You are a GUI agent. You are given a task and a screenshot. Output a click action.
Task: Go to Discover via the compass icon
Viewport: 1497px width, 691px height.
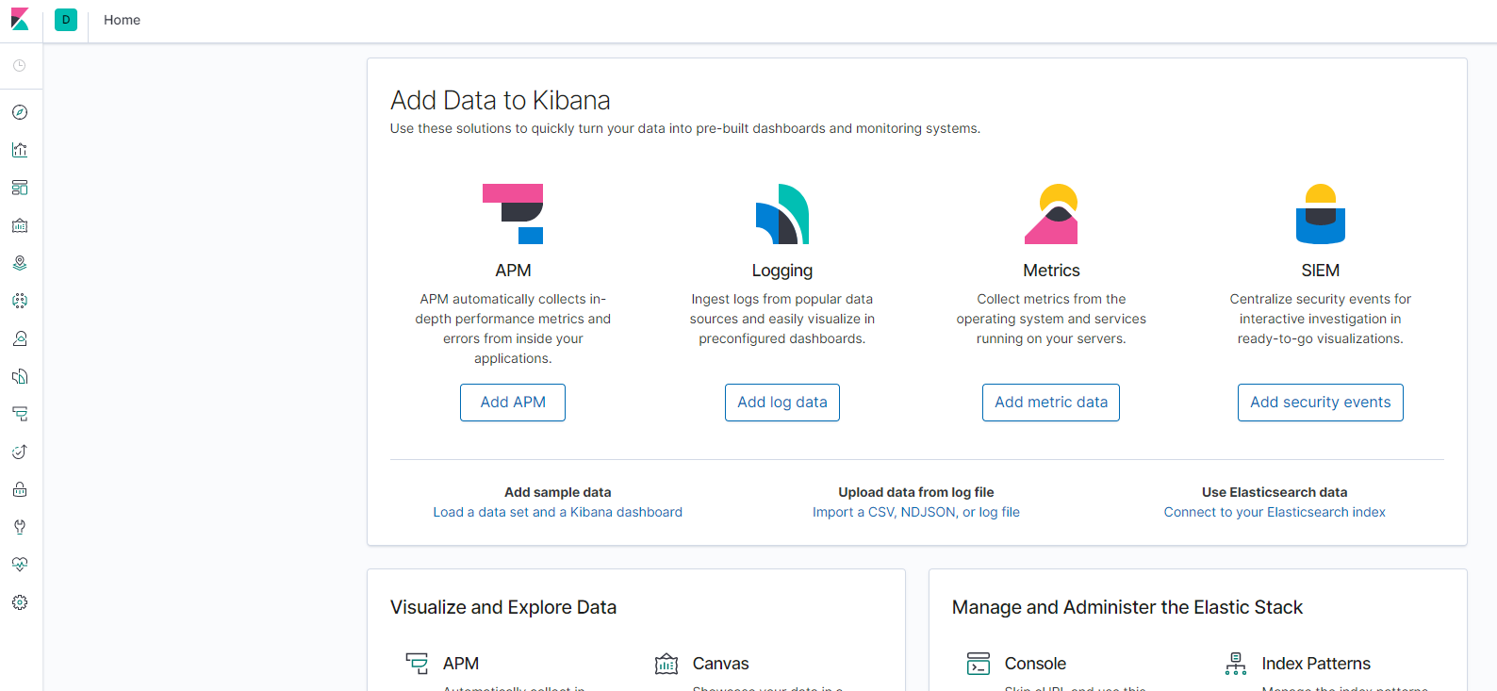click(20, 112)
